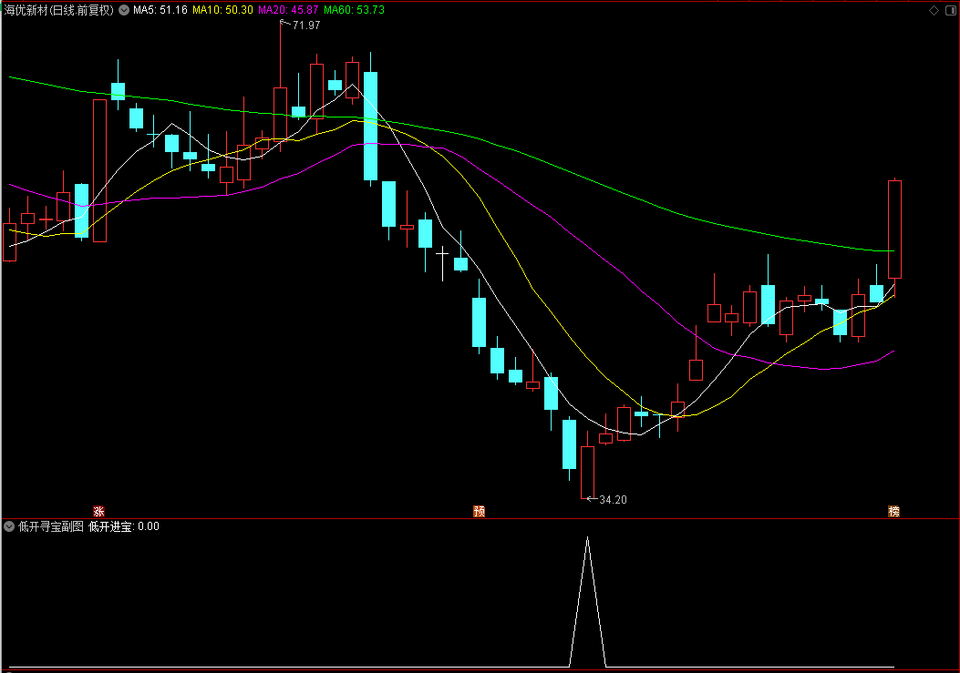960x673 pixels.
Task: Click the 71.97 high price label
Action: tap(306, 25)
